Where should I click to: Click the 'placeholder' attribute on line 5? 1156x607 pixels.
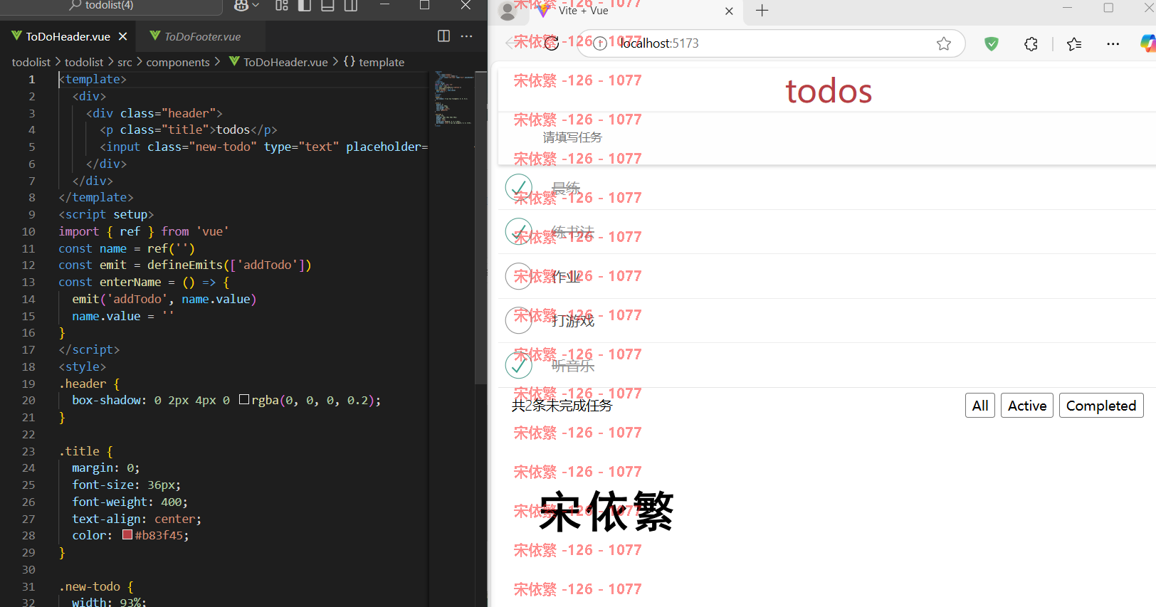(x=384, y=147)
